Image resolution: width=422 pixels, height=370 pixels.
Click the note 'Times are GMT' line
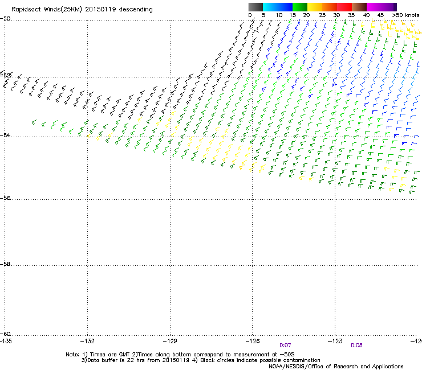tap(180, 355)
